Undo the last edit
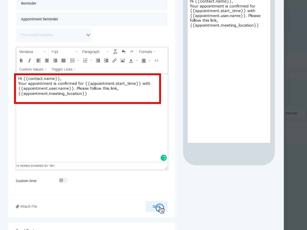This screenshot has width=307, height=230. pos(124,52)
